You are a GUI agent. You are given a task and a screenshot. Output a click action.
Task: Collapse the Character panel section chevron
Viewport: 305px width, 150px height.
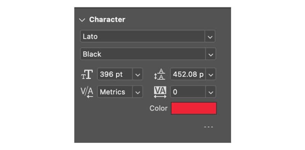tap(82, 20)
